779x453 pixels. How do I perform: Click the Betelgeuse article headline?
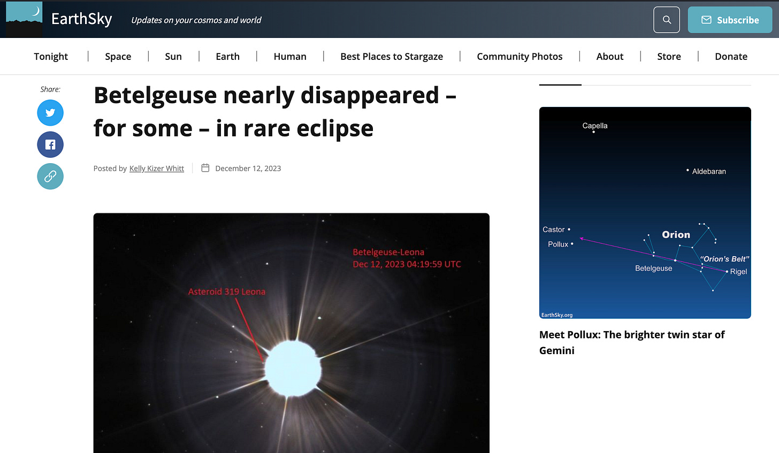(275, 112)
